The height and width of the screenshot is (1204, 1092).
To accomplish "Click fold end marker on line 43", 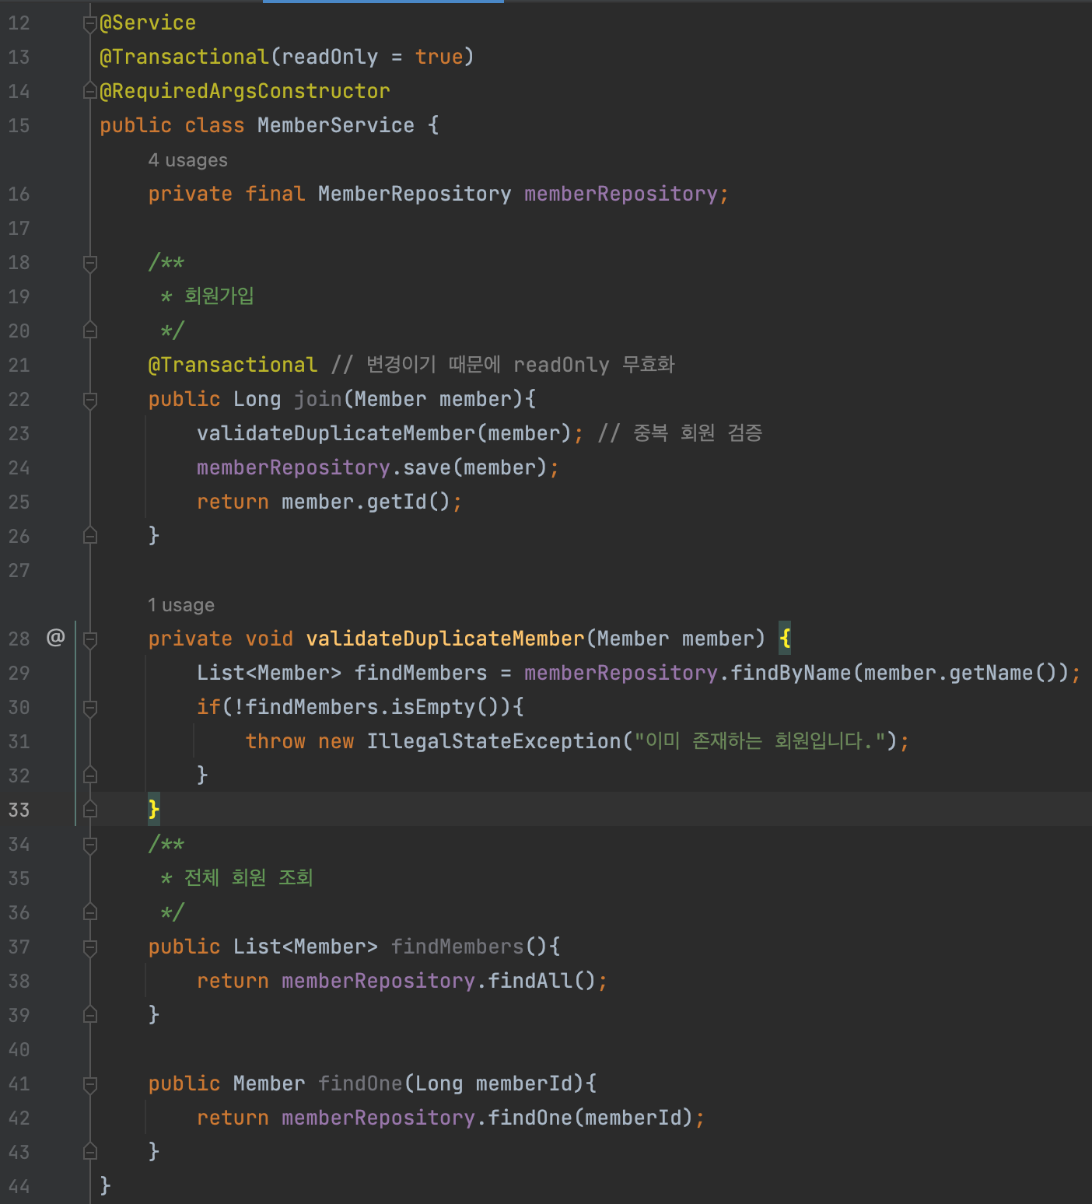I will coord(90,1153).
